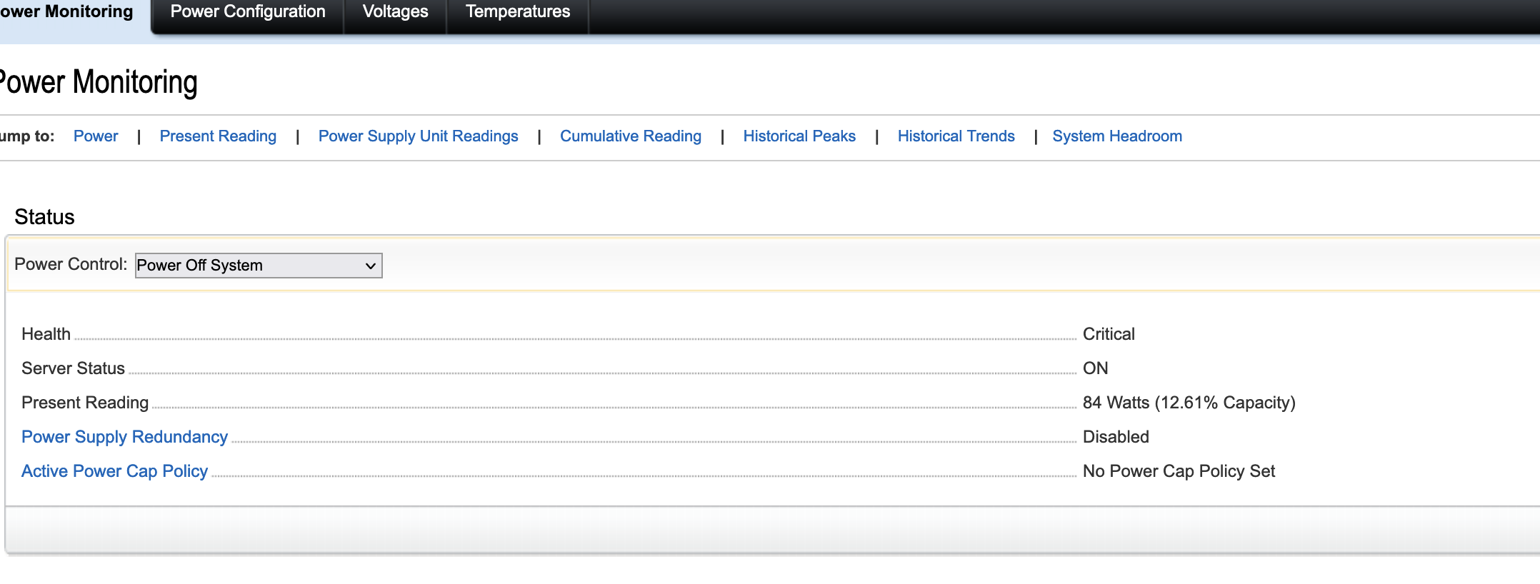The image size is (1540, 584).
Task: Click the Server Status ON value
Action: pos(1095,368)
